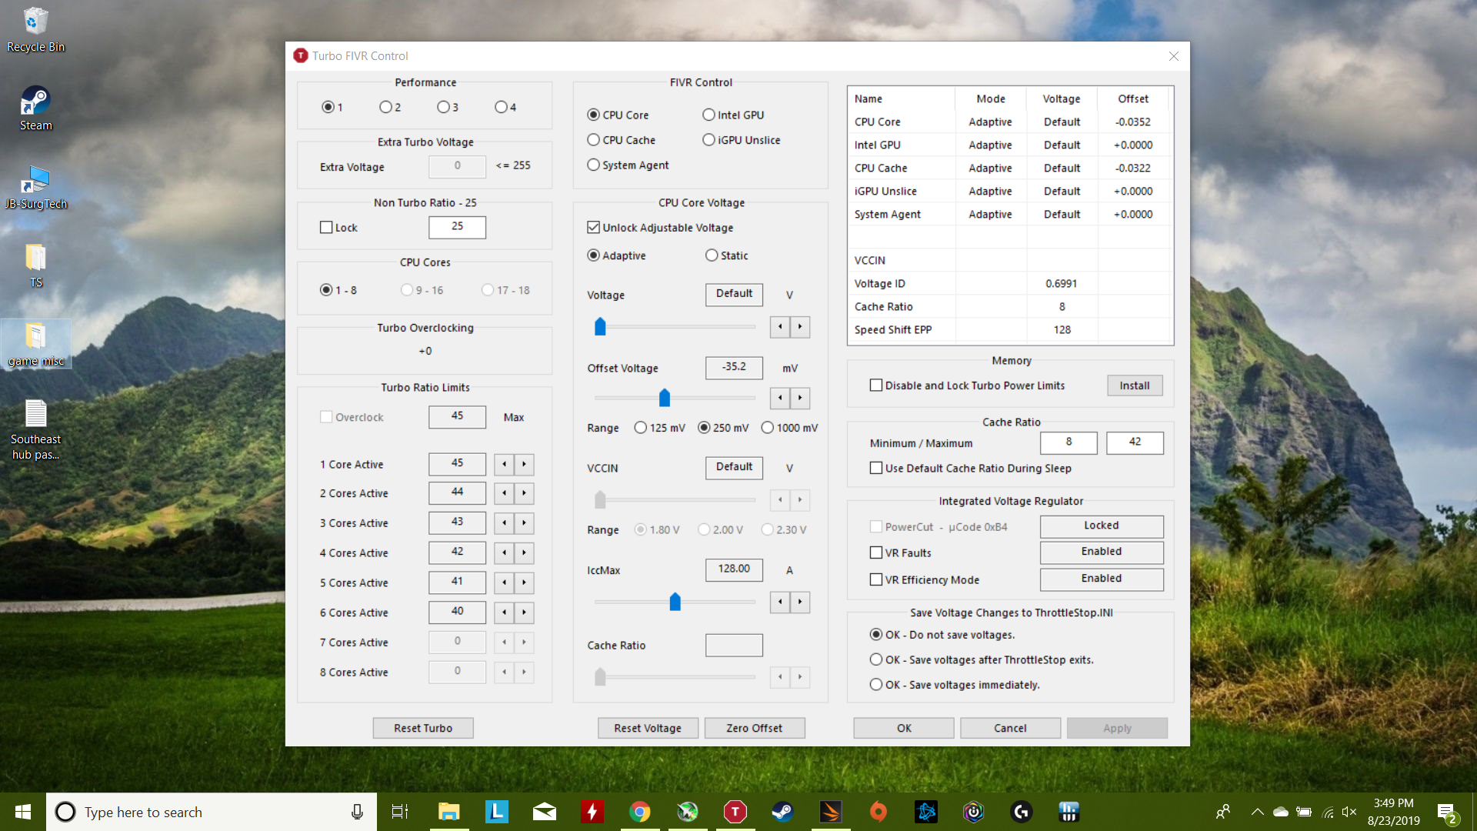
Task: Click the CPU Core Voltage slider thumb
Action: coord(600,327)
